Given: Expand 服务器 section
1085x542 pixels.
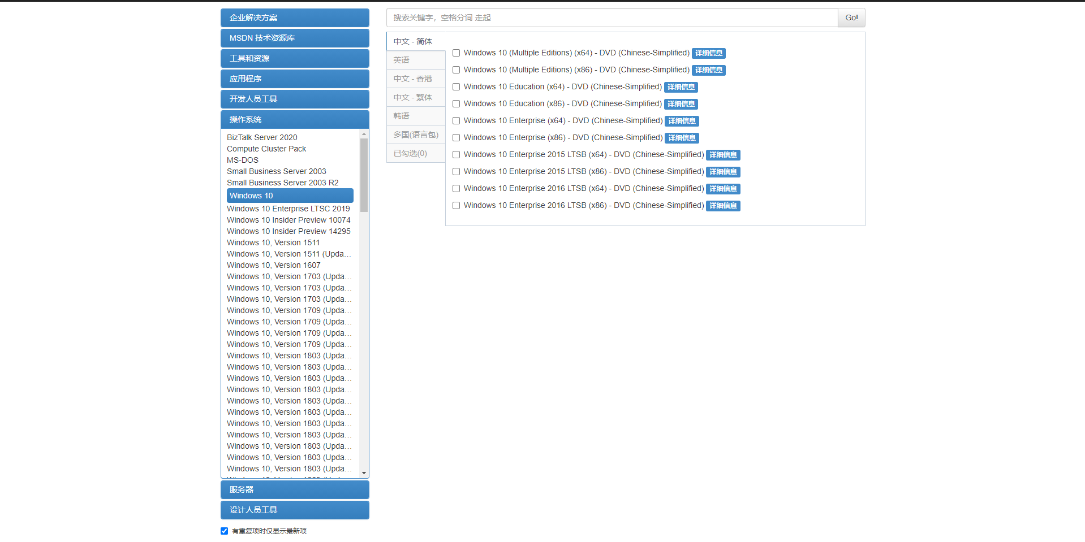Looking at the screenshot, I should point(295,489).
